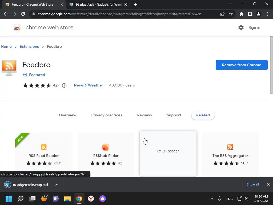Close the downloads bar
The image size is (273, 205).
(x=268, y=184)
